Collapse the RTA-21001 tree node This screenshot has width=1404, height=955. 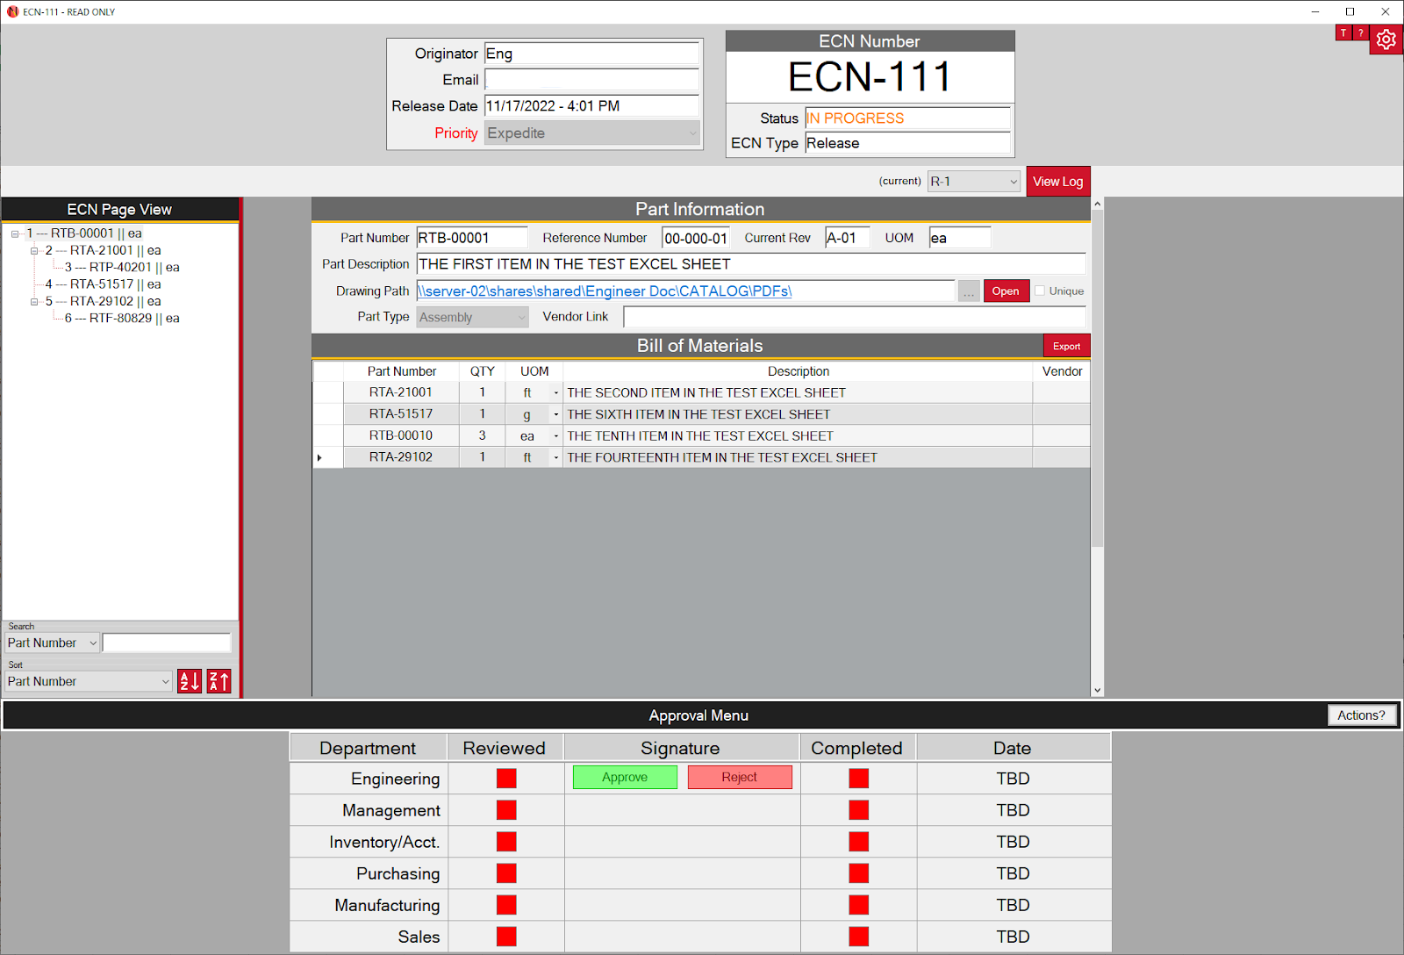point(34,251)
